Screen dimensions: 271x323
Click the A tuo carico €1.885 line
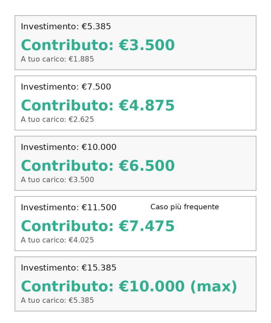57,59
